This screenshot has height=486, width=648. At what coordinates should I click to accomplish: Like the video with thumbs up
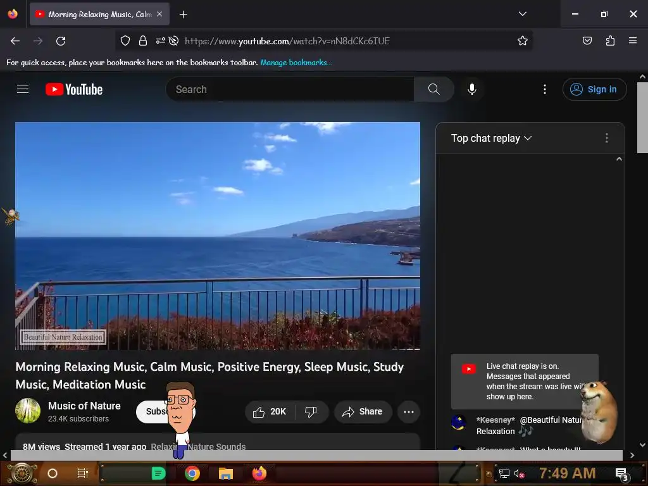pos(270,411)
